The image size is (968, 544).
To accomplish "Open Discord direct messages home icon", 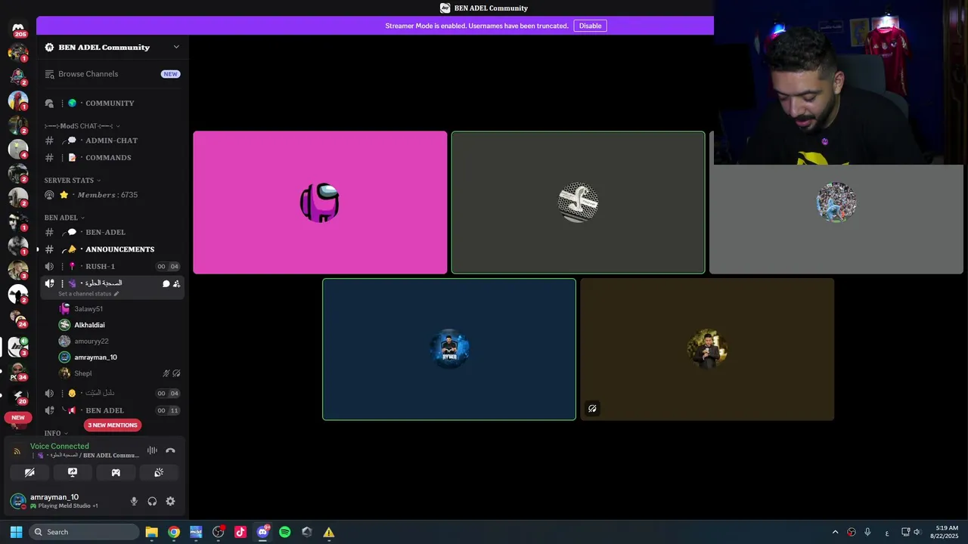I will coord(18,29).
